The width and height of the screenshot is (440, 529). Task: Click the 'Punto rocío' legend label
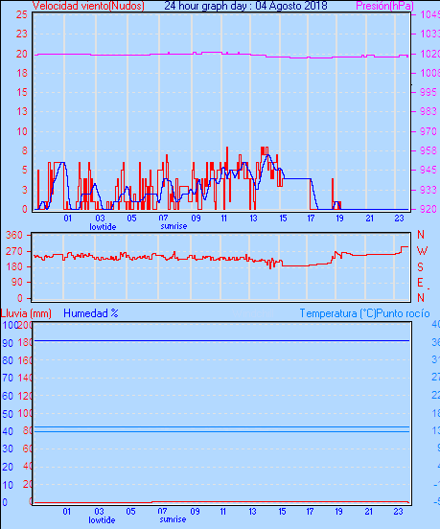pyautogui.click(x=403, y=313)
